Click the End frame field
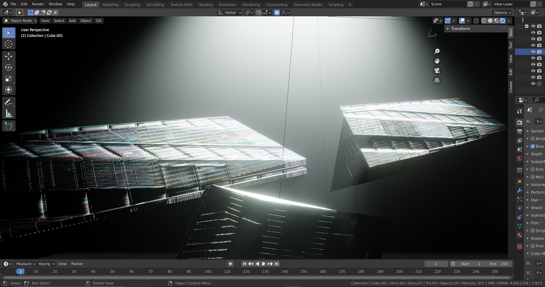This screenshot has height=287, width=545. (498, 264)
